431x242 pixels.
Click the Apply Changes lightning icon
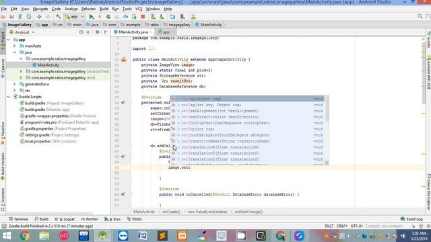coord(100,17)
